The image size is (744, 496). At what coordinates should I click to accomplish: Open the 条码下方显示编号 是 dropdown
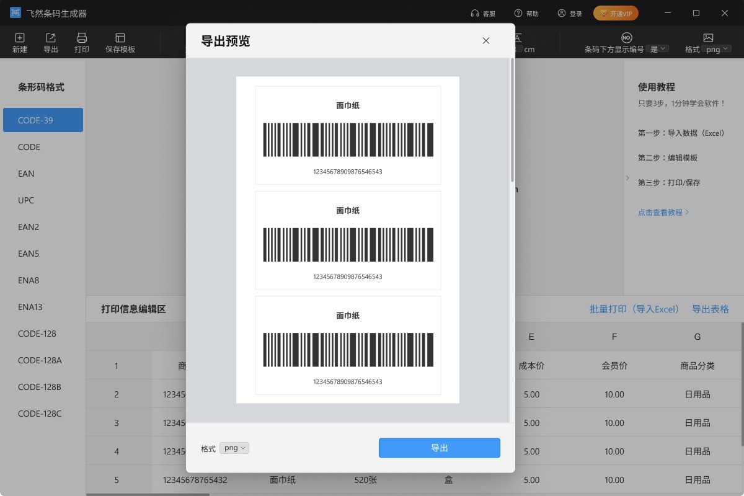pyautogui.click(x=658, y=48)
